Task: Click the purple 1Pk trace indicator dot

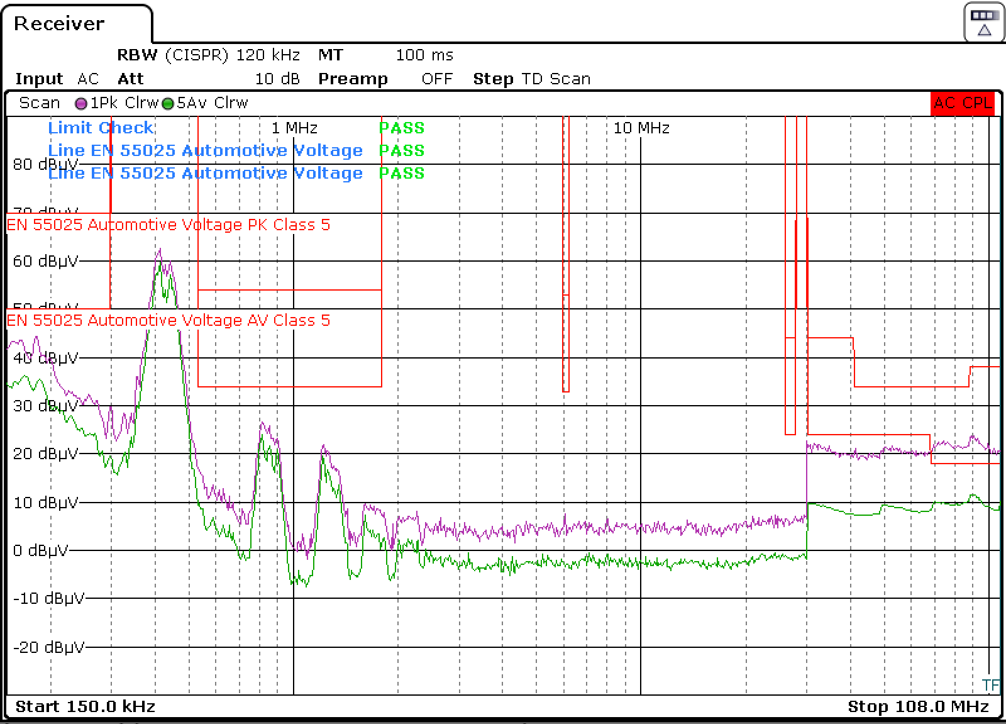Action: point(80,103)
